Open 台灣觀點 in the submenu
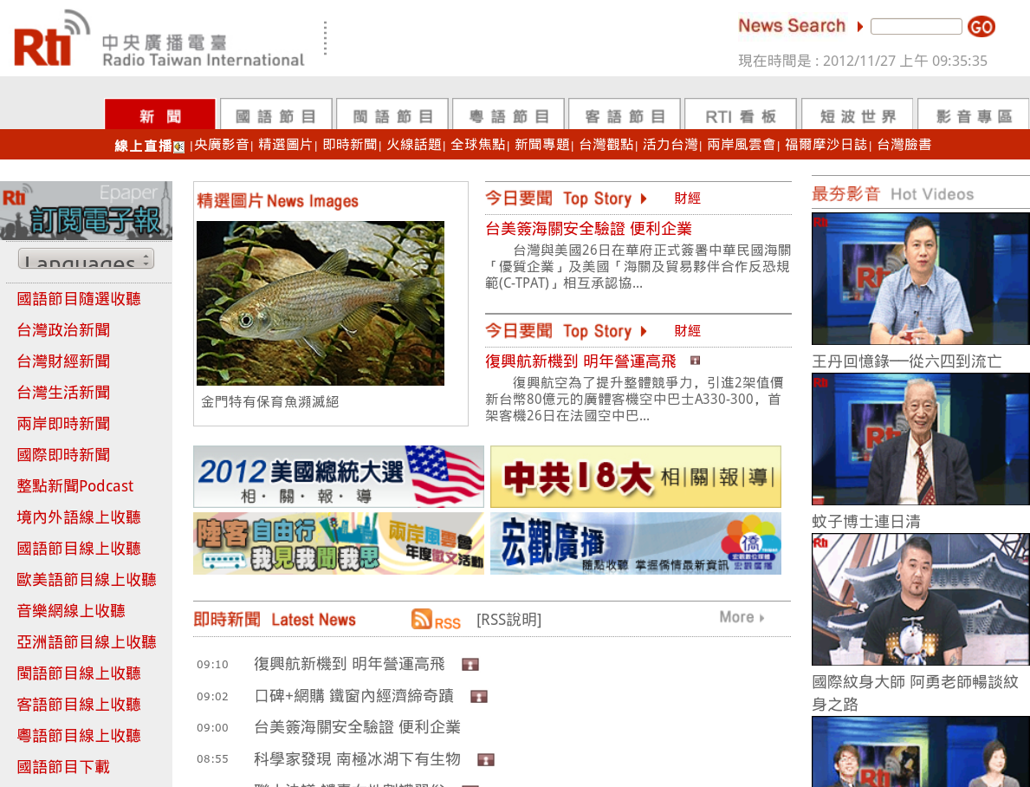This screenshot has height=787, width=1030. 606,145
